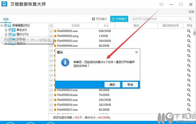Sort by 路径 column header

click(136, 26)
